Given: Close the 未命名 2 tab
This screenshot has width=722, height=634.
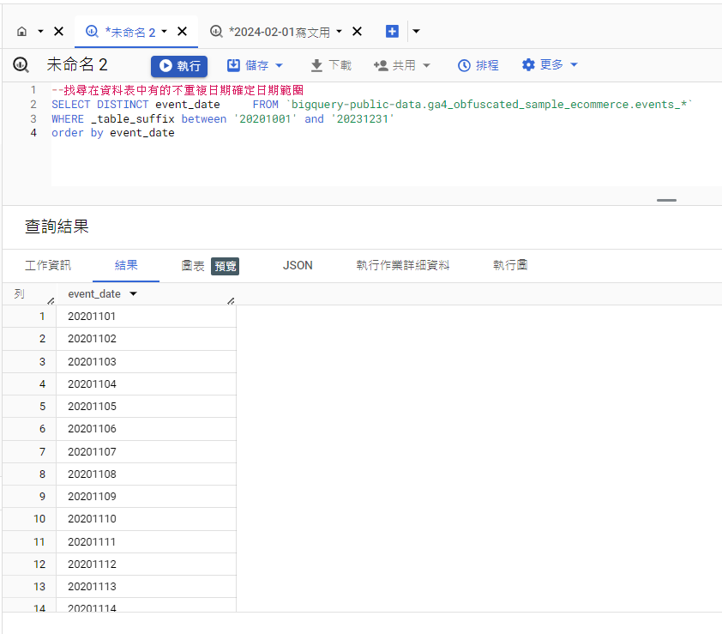Looking at the screenshot, I should (182, 32).
